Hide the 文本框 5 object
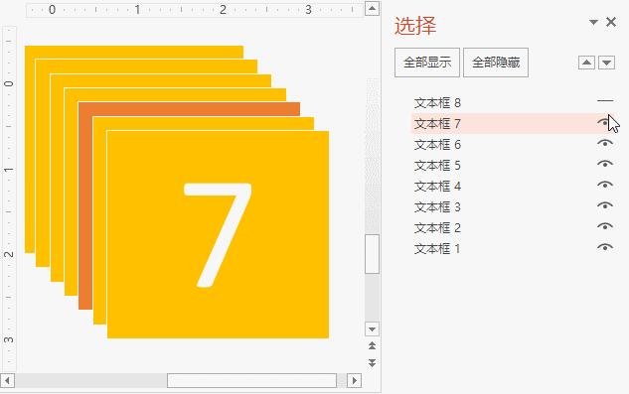This screenshot has height=394, width=629. point(605,164)
